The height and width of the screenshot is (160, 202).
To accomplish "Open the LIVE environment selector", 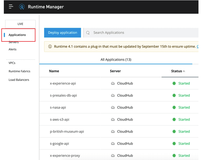I will click(20, 24).
